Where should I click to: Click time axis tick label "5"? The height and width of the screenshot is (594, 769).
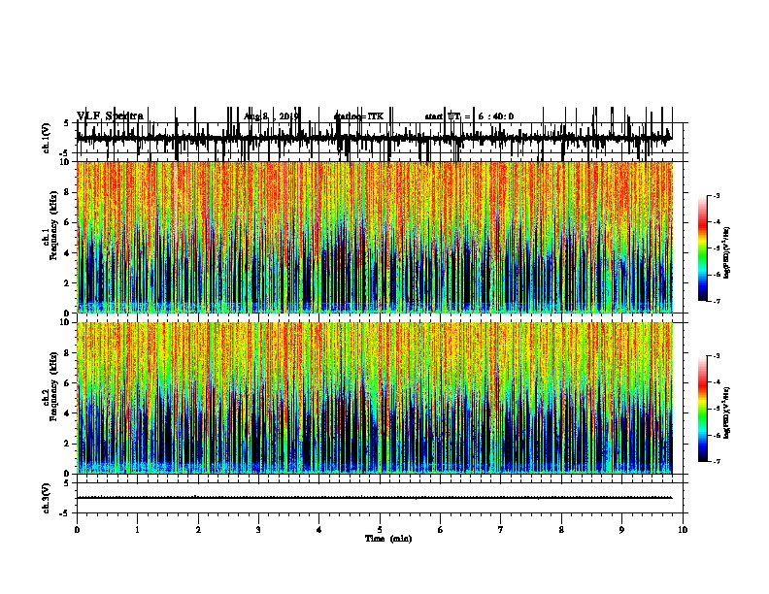(x=380, y=530)
